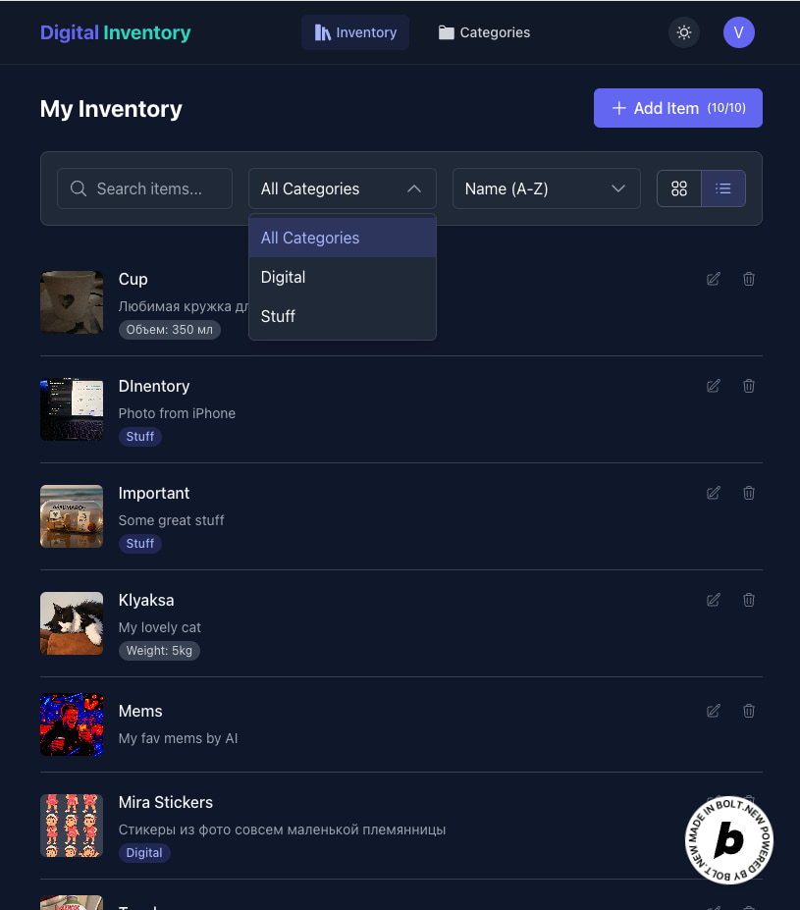Open the Name (A-Z) sort dropdown
Screen dimensions: 800x910
click(546, 188)
